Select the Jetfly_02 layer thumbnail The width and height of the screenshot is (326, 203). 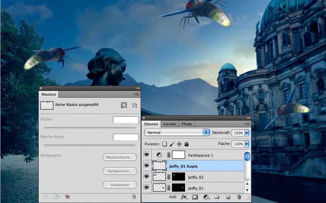pos(159,177)
